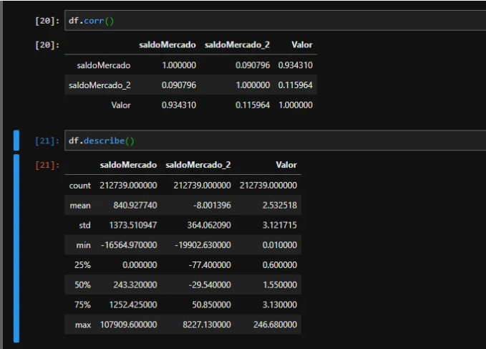
Task: Click the saldoMercado row label in corr table
Action: pos(104,65)
